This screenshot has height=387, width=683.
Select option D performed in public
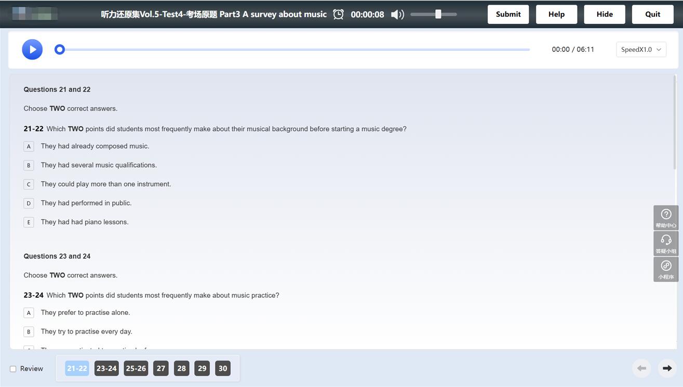pyautogui.click(x=29, y=203)
